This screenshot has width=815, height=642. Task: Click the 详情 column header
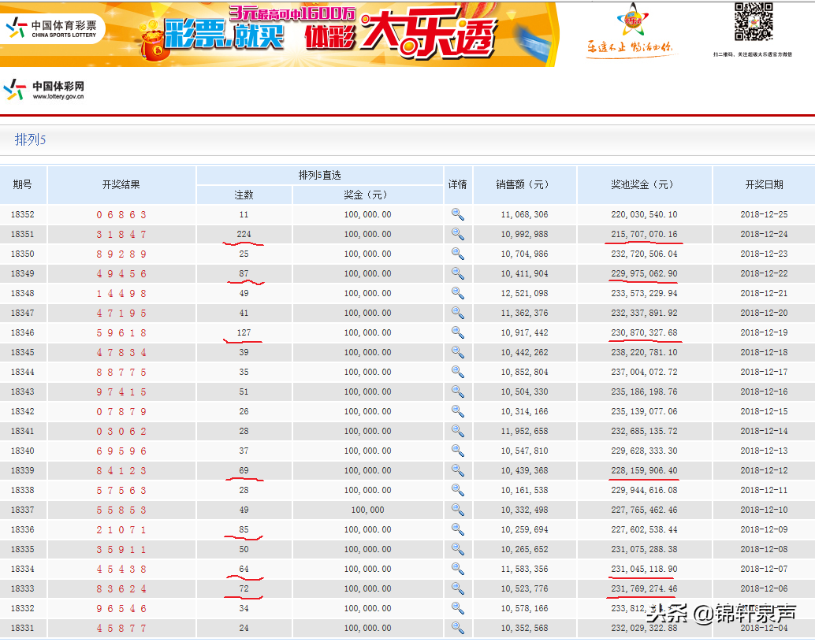[x=457, y=184]
